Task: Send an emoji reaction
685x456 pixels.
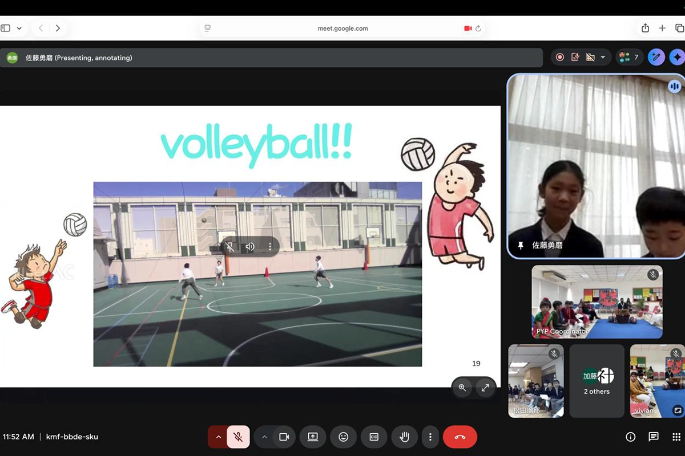Action: click(x=344, y=437)
